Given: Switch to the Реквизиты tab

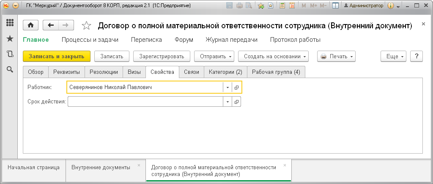Looking at the screenshot, I should coord(66,72).
